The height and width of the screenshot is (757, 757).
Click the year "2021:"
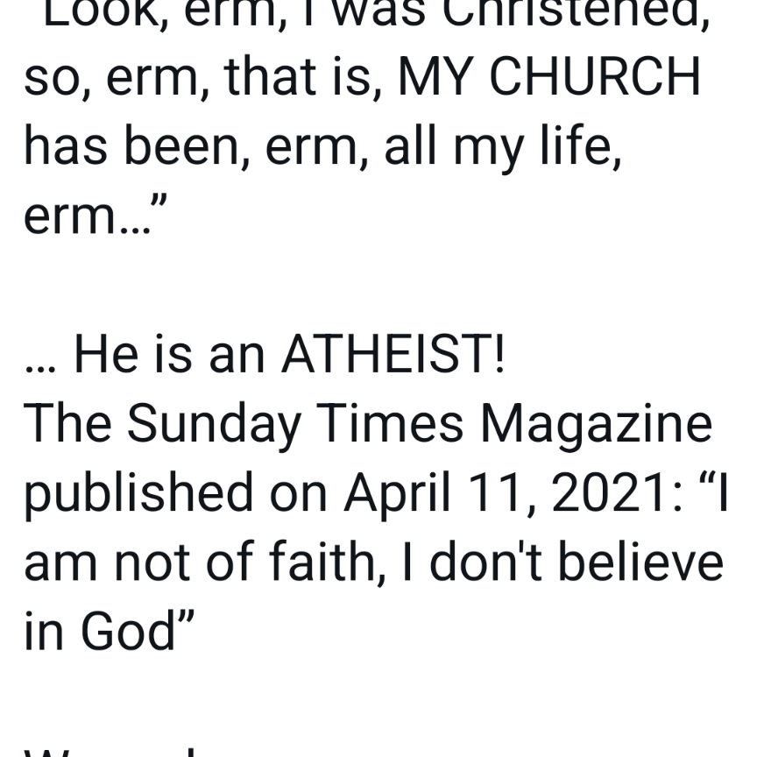618,492
